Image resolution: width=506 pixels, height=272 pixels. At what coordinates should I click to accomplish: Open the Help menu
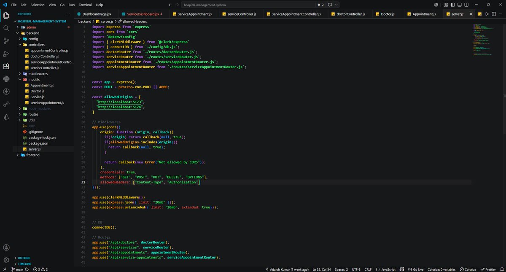(99, 5)
